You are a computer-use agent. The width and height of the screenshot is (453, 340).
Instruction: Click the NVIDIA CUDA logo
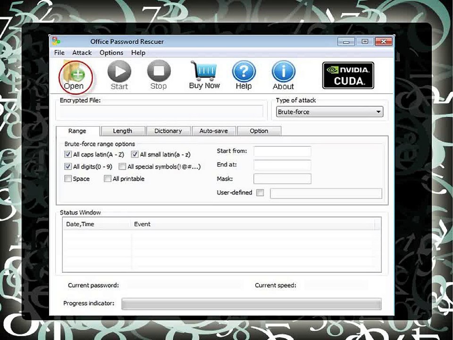[x=348, y=75]
